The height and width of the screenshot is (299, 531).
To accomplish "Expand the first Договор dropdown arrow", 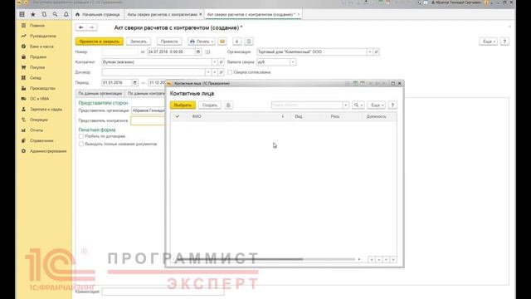I will [208, 72].
